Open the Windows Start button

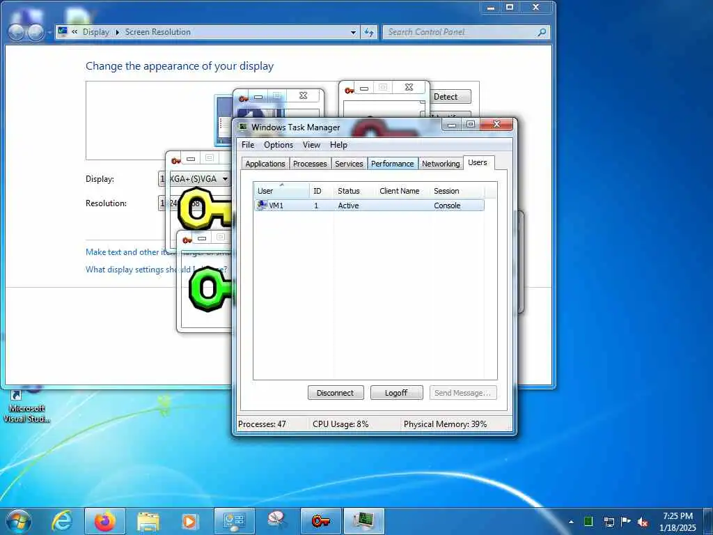(18, 521)
